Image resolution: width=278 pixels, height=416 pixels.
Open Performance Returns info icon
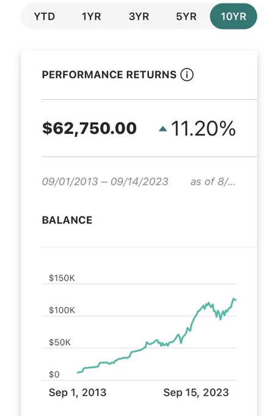(x=187, y=75)
